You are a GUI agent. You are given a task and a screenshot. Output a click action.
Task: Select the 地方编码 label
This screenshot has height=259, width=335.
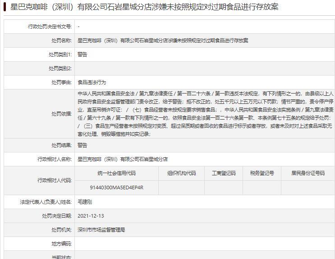61,244
